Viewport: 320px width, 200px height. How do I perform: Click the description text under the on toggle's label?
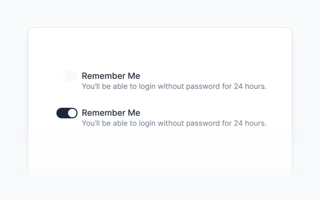[174, 123]
